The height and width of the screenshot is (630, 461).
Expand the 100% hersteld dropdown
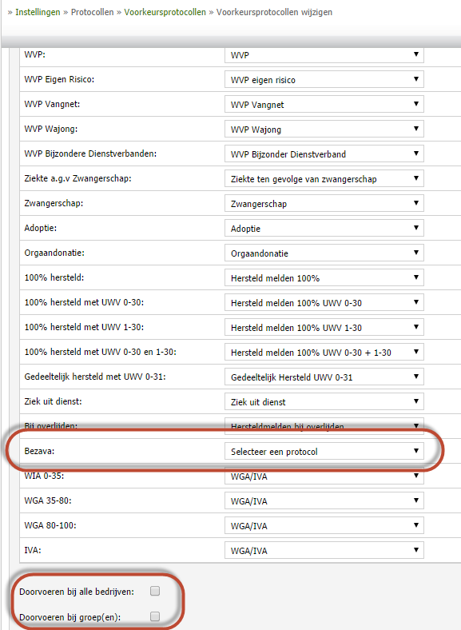tap(324, 278)
